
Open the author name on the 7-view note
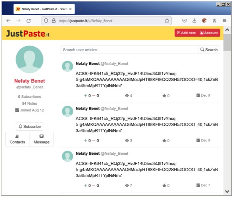[88, 153]
